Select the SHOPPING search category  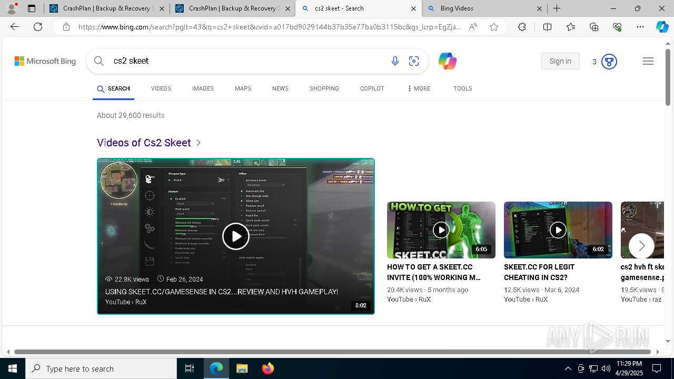click(x=324, y=88)
